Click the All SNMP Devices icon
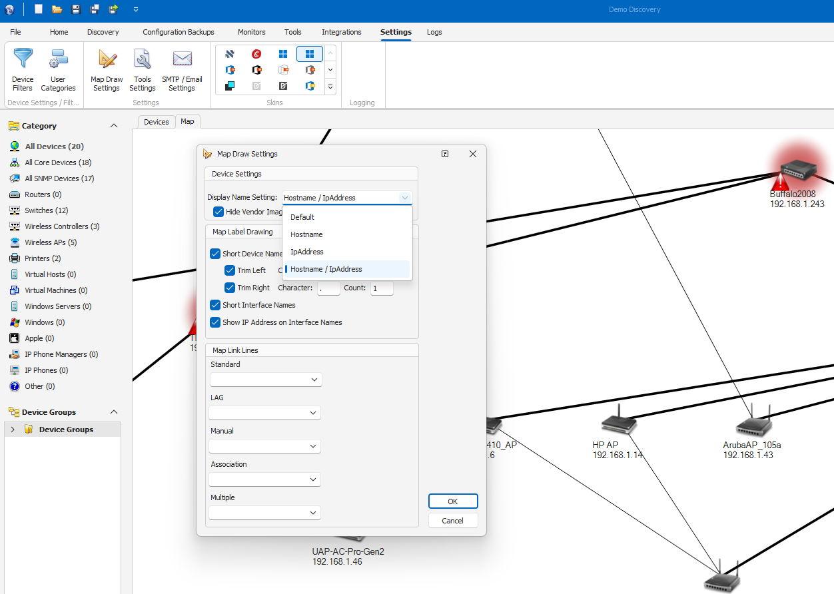 click(x=15, y=178)
